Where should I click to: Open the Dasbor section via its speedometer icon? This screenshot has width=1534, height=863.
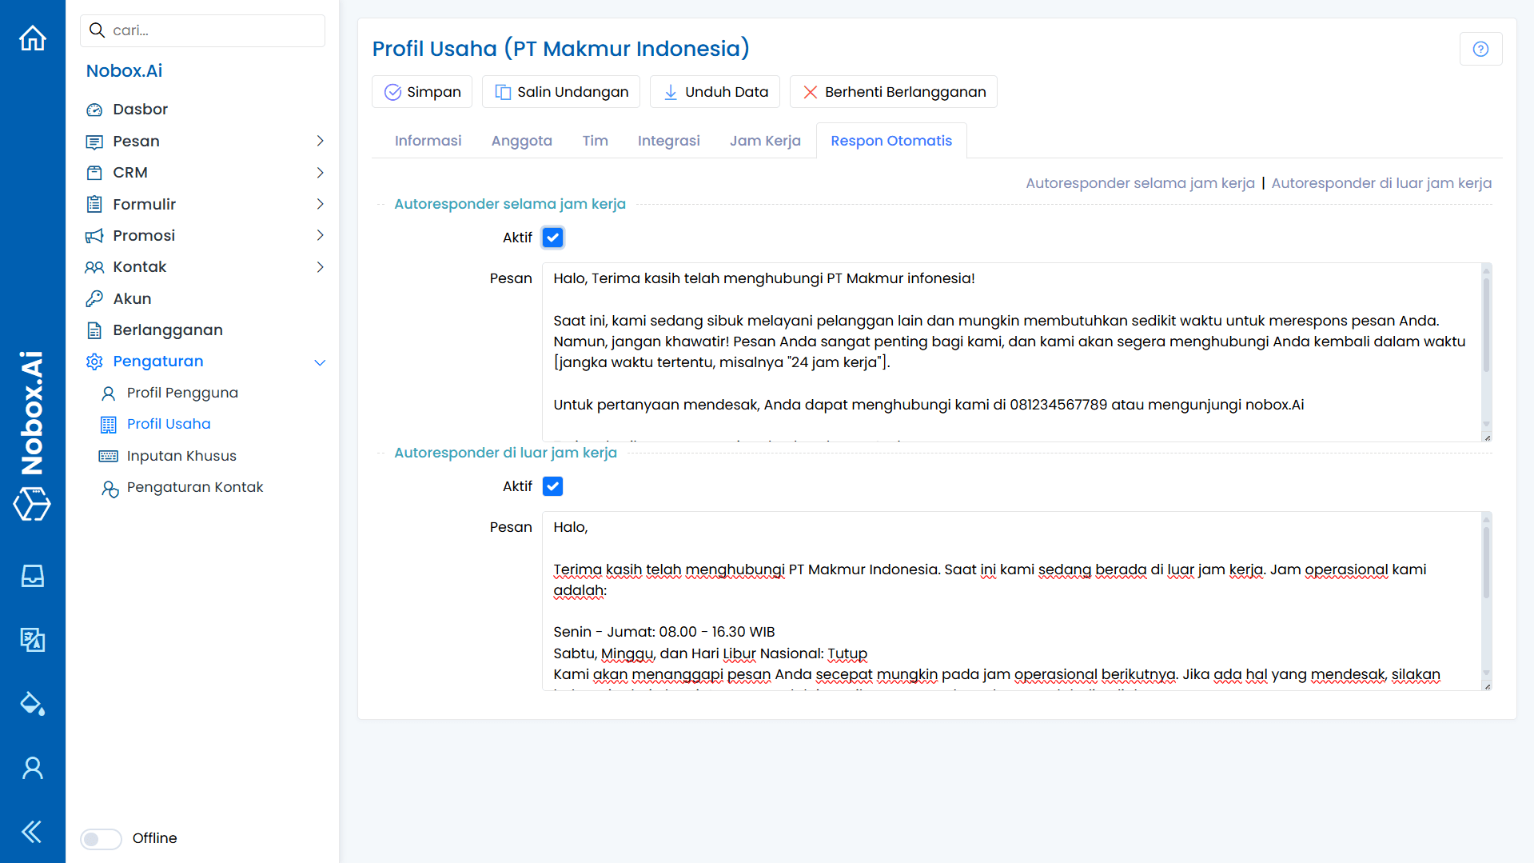[x=95, y=109]
